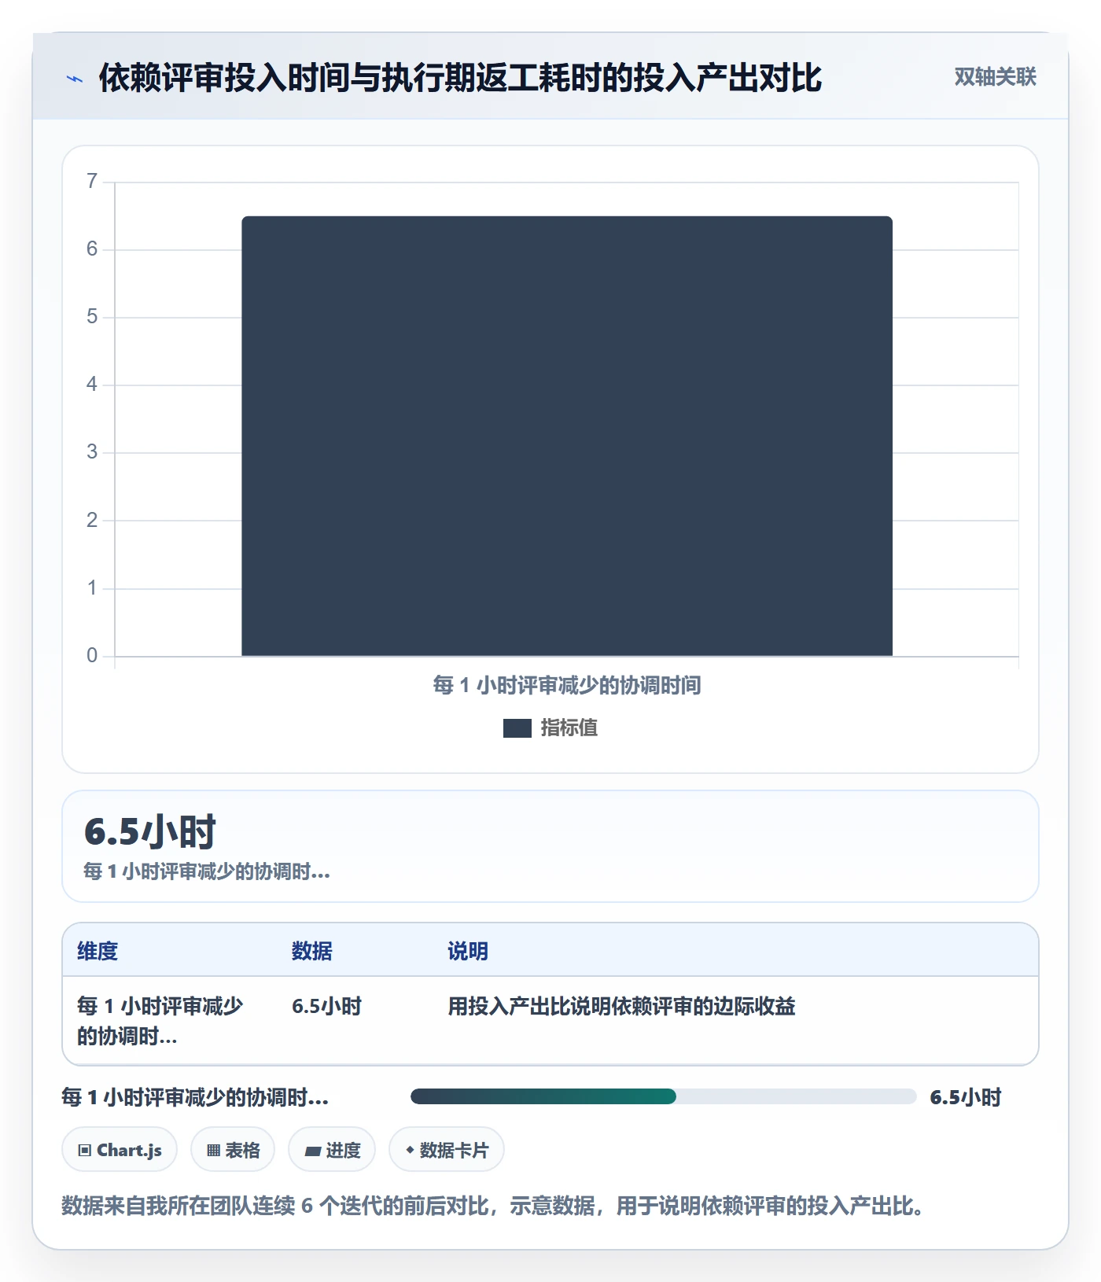
Task: Click the progress row label 每 1 小时评审减少的协调时…
Action: coord(195,1097)
